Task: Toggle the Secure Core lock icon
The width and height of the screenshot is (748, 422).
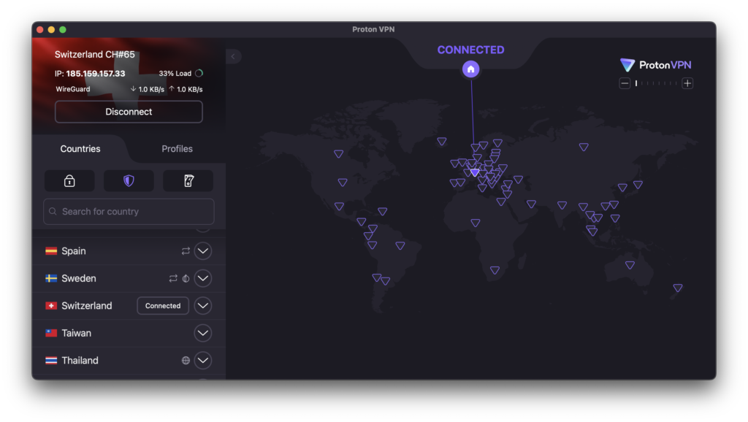Action: (69, 181)
